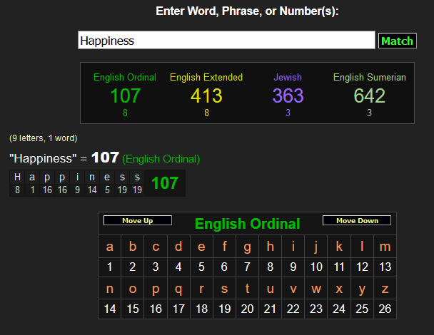
Task: Click letter z in the cipher chart
Action: point(385,289)
